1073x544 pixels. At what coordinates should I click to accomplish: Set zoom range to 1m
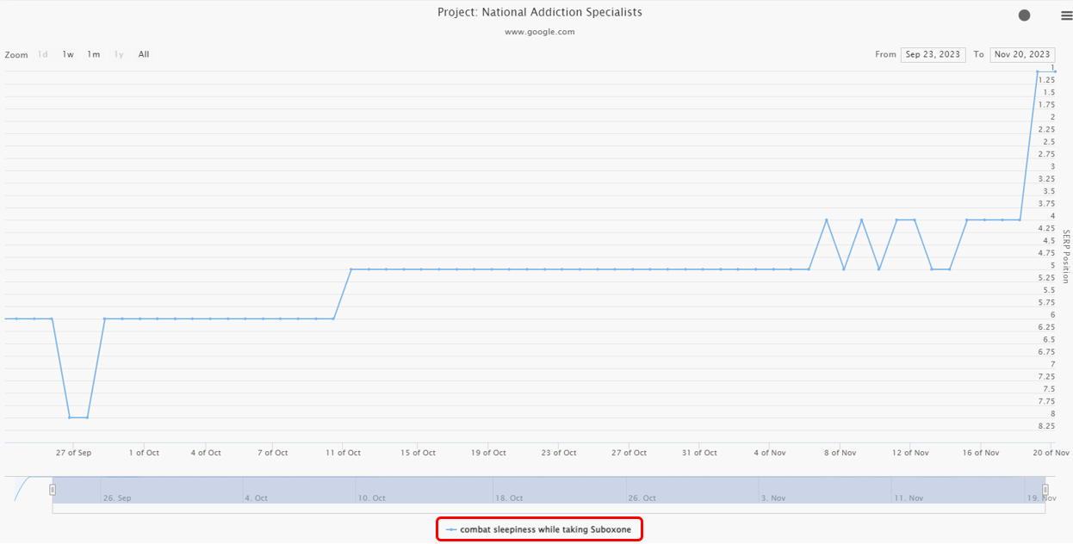93,55
